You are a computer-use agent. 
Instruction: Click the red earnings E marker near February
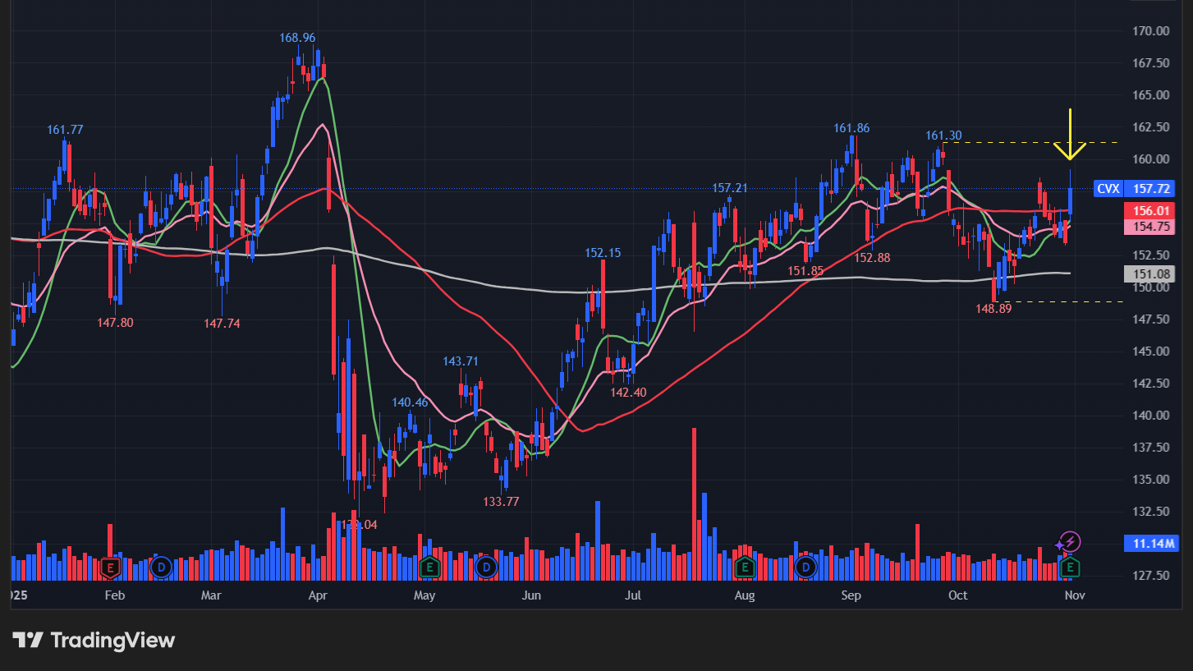pos(109,567)
